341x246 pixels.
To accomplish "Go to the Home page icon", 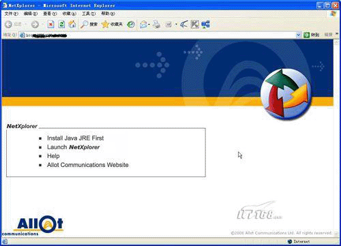I will (x=72, y=25).
